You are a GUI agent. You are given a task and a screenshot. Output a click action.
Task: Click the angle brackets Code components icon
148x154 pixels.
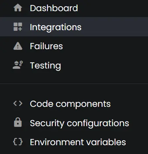tap(18, 103)
